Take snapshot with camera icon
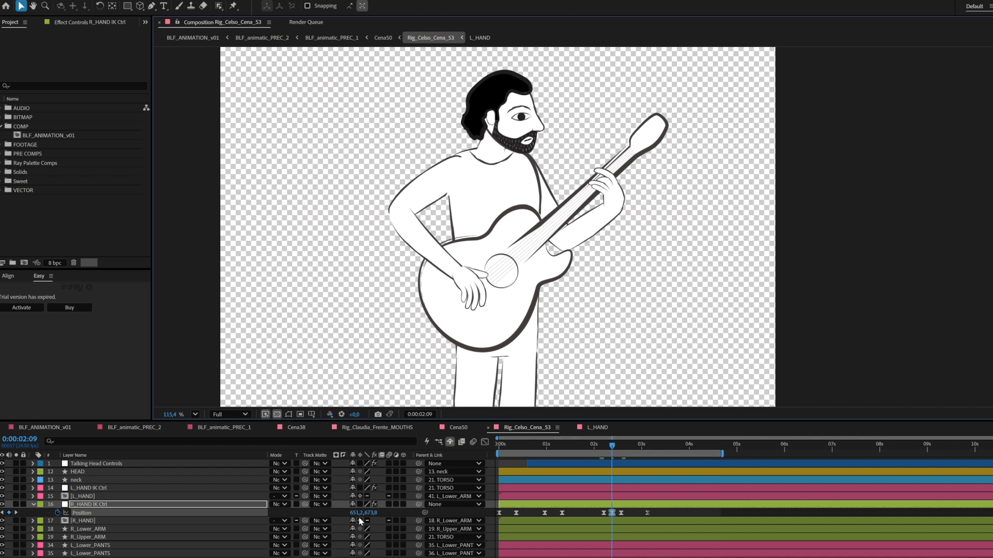 pos(378,414)
